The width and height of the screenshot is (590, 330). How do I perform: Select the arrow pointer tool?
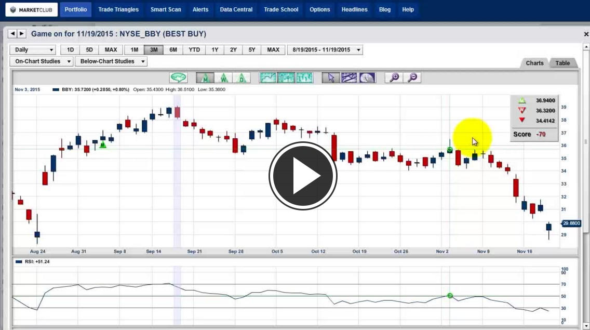click(331, 77)
